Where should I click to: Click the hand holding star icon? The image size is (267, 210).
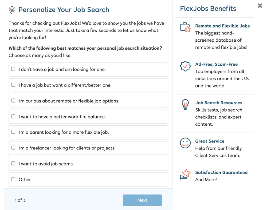coord(185,174)
